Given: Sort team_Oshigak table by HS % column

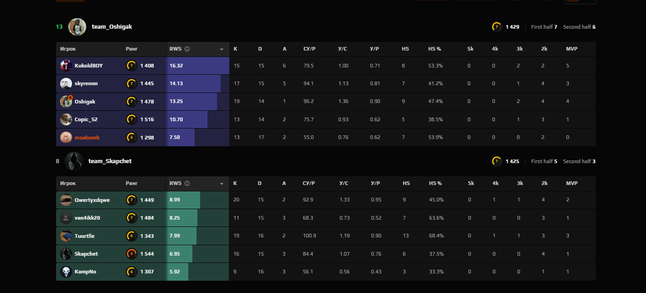Looking at the screenshot, I should tap(435, 49).
